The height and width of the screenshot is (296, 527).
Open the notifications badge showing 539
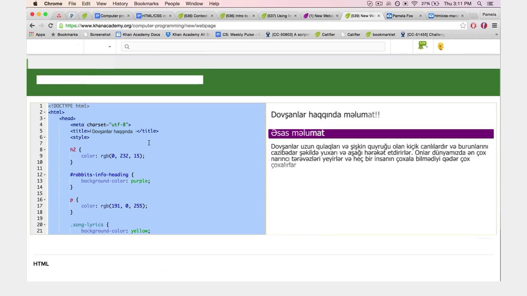[422, 46]
